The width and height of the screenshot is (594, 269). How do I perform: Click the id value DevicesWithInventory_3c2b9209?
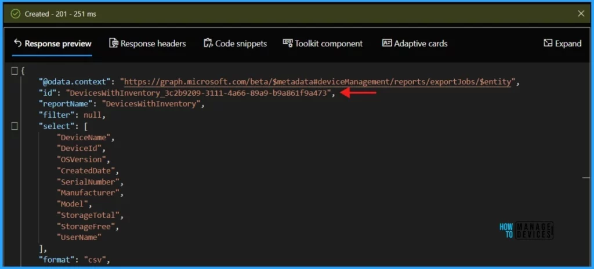pos(198,93)
